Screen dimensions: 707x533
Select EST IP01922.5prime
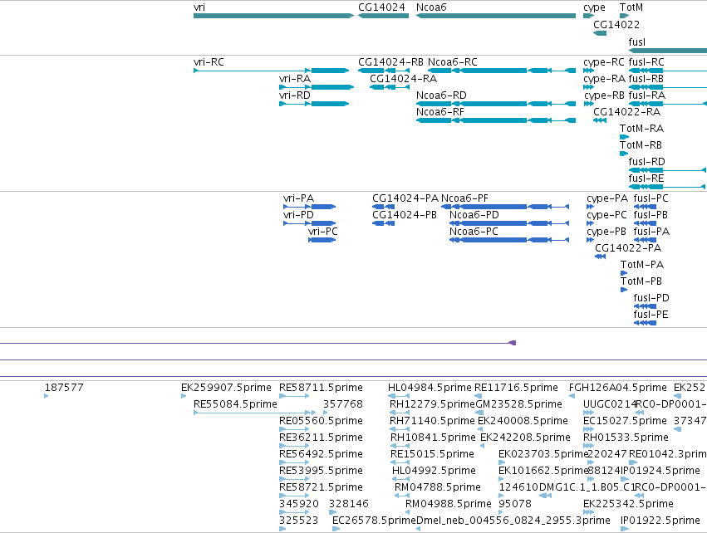625,529
